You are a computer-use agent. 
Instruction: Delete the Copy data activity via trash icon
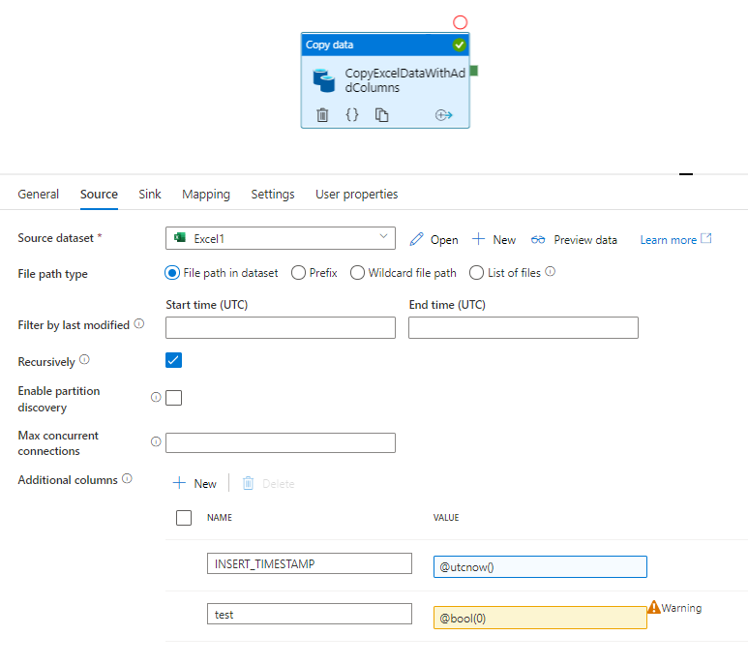click(x=322, y=115)
